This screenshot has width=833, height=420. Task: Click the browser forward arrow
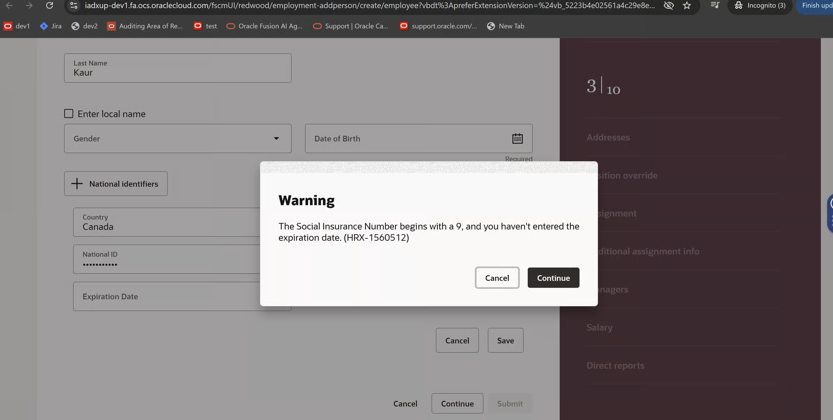29,5
